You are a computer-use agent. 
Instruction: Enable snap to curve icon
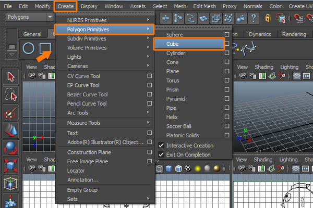[x=190, y=18]
